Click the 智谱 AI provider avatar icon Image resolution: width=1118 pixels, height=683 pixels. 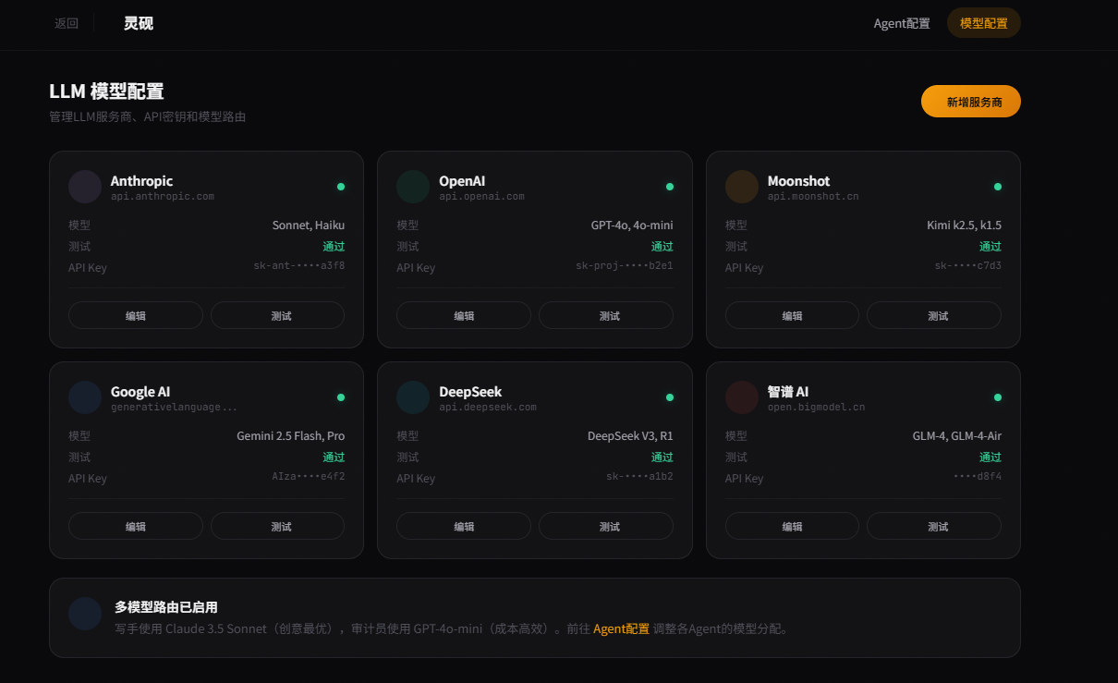click(x=742, y=397)
